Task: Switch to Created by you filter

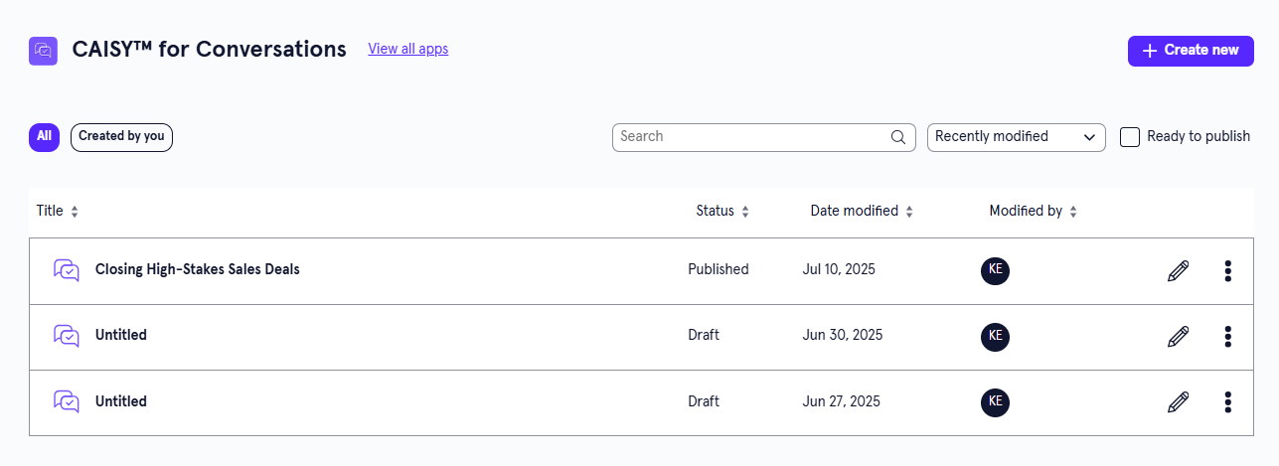Action: [x=121, y=137]
